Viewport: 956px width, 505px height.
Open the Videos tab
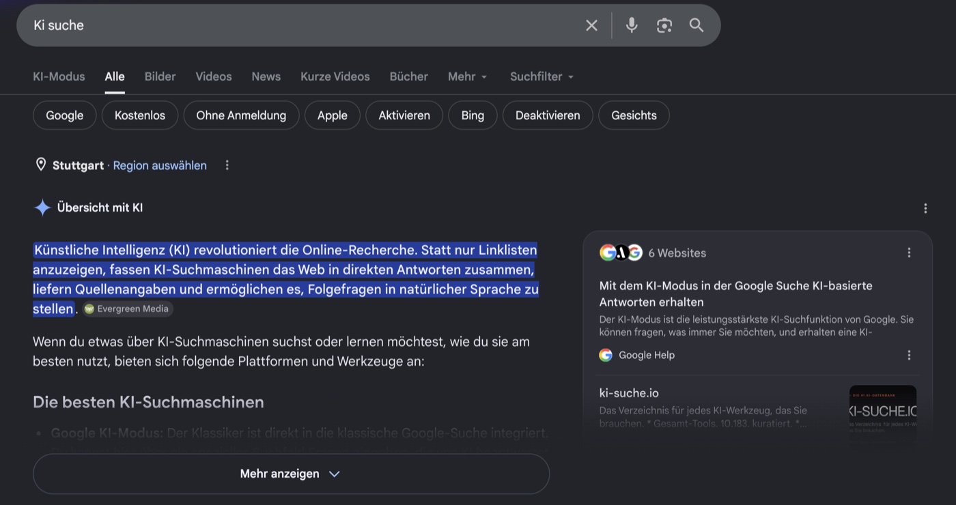point(214,76)
